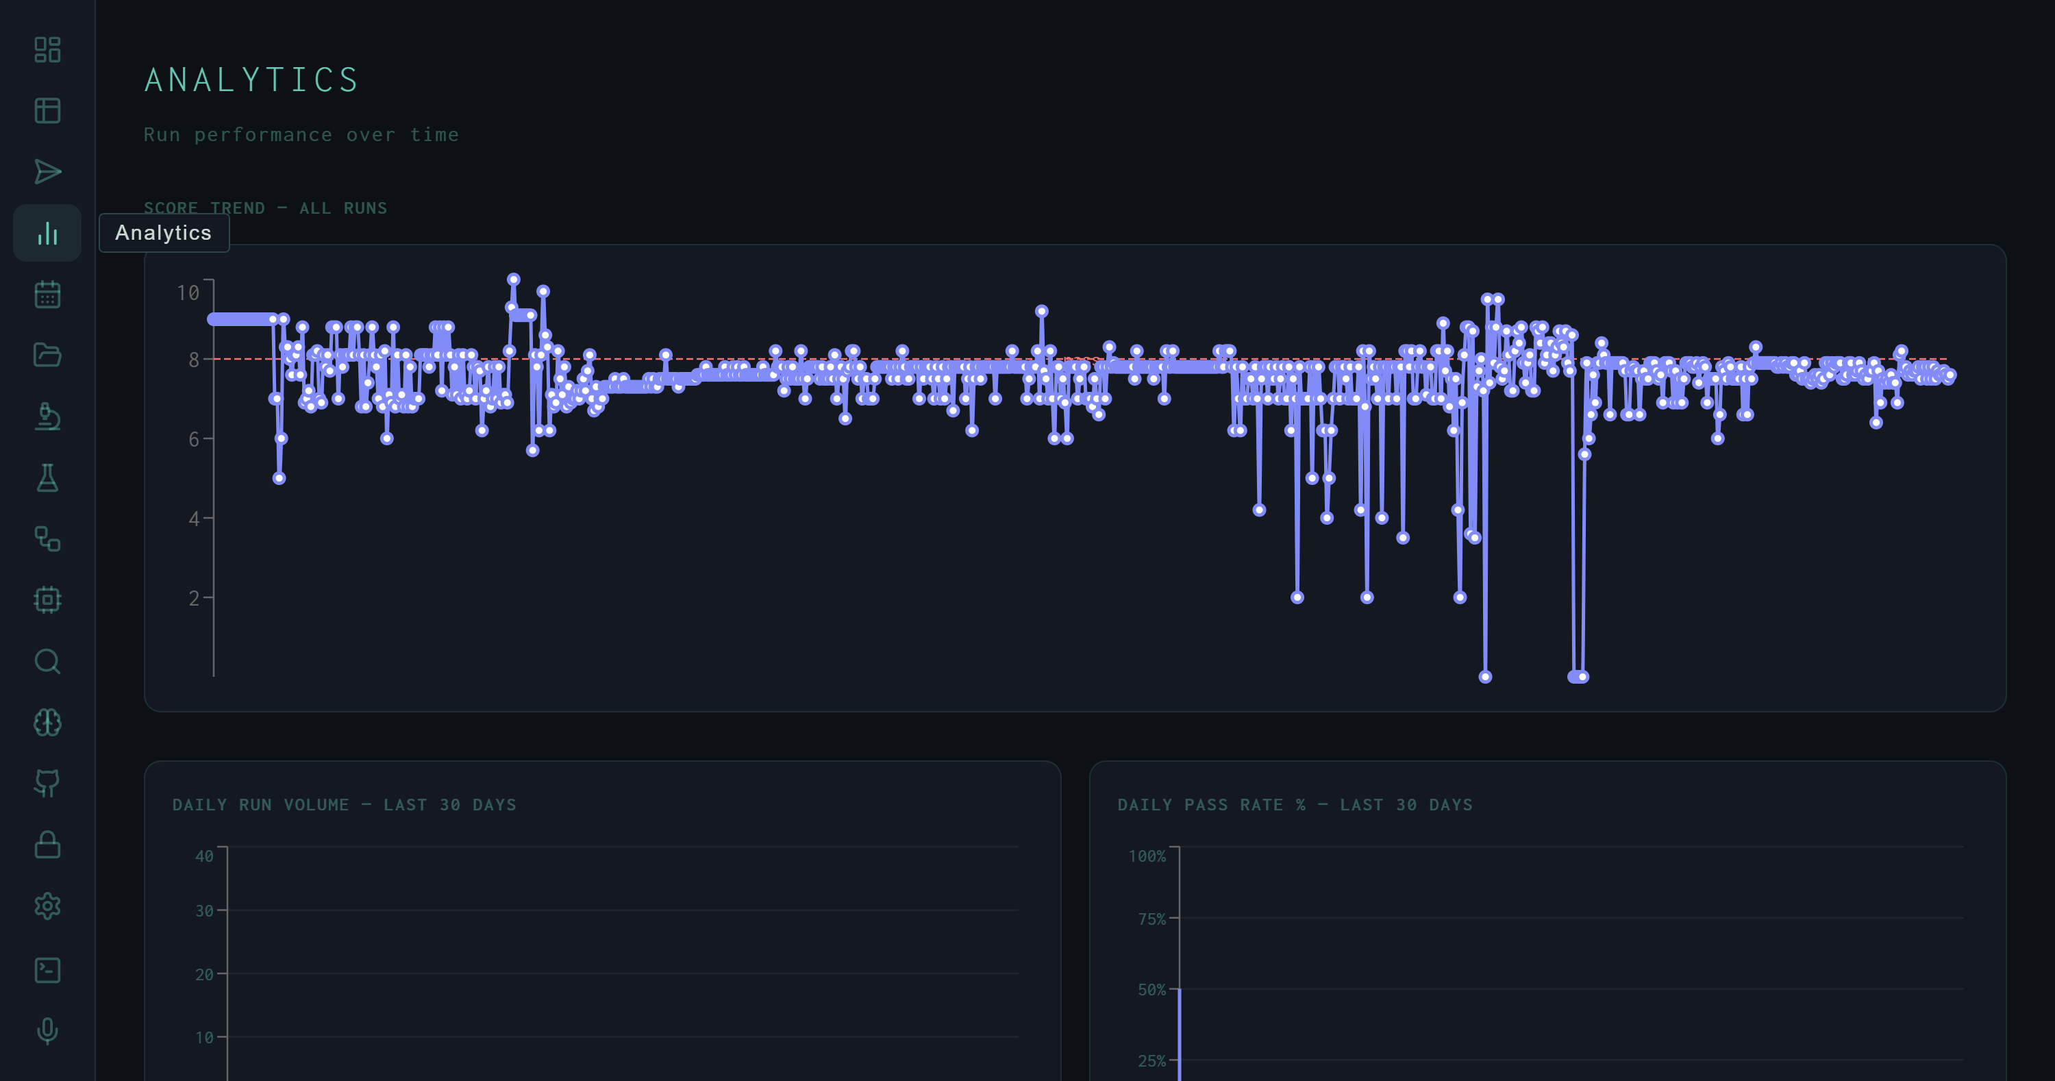Open the GitHub icon in sidebar
This screenshot has height=1081, width=2055.
pos(47,784)
